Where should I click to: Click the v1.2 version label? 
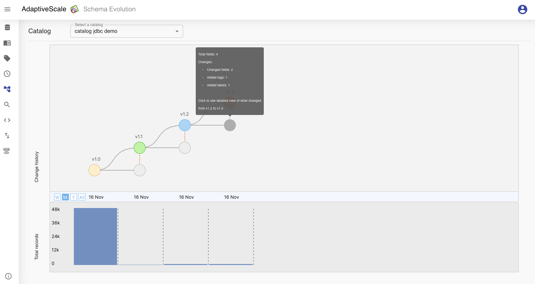click(x=184, y=114)
